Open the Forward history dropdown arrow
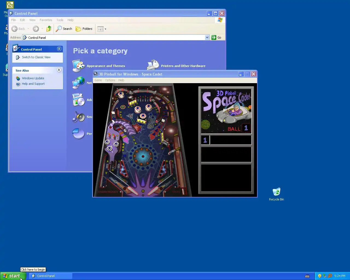The height and width of the screenshot is (280, 350). 42,29
